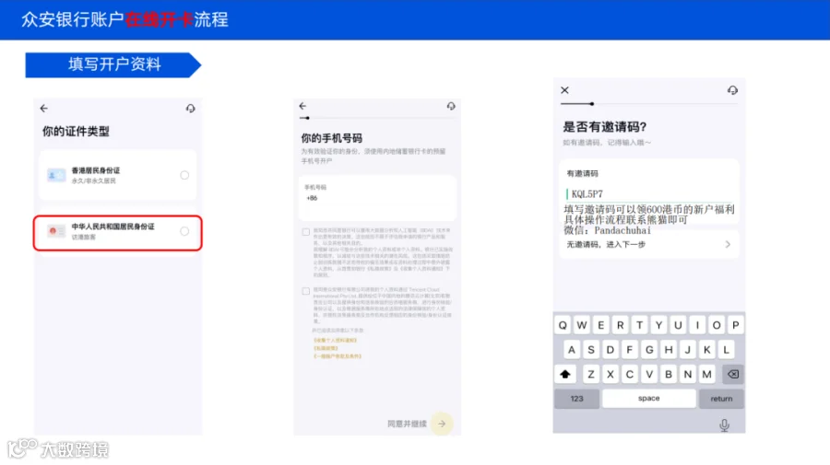Open the third yellow terms link
Screen dimensions: 830x465
[x=338, y=356]
